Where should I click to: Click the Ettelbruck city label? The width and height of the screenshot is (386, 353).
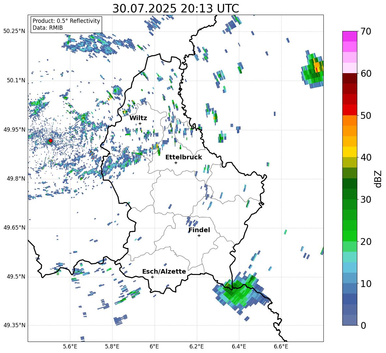(x=184, y=157)
